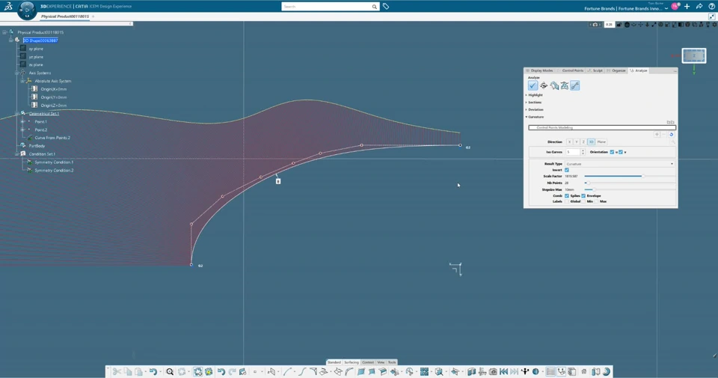
Task: Enable the Global labels checkbox
Action: click(x=567, y=201)
